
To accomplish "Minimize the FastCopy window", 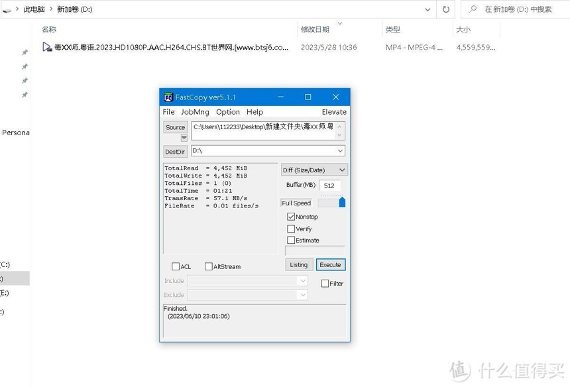I will pos(280,97).
